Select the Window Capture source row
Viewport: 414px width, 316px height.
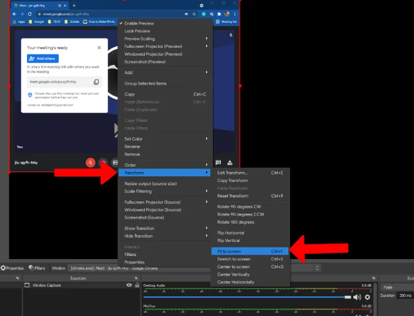pos(82,285)
